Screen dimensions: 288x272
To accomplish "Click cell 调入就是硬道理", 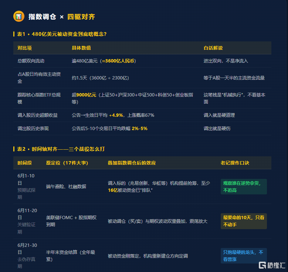I will coord(219,115).
